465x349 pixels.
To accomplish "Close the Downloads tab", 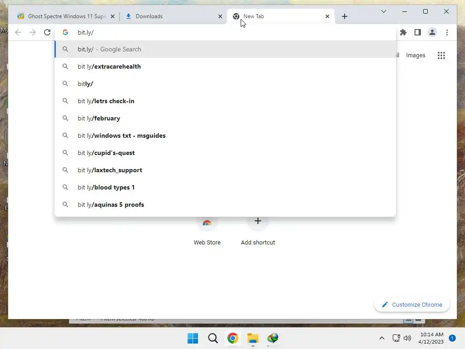I will coord(220,16).
